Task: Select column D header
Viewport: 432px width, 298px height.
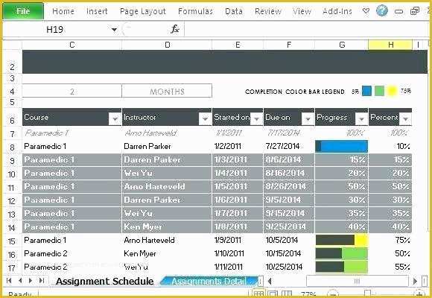Action: coord(167,45)
